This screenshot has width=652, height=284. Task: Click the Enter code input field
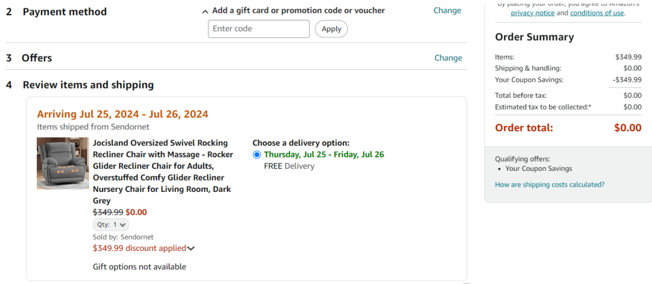pos(258,29)
